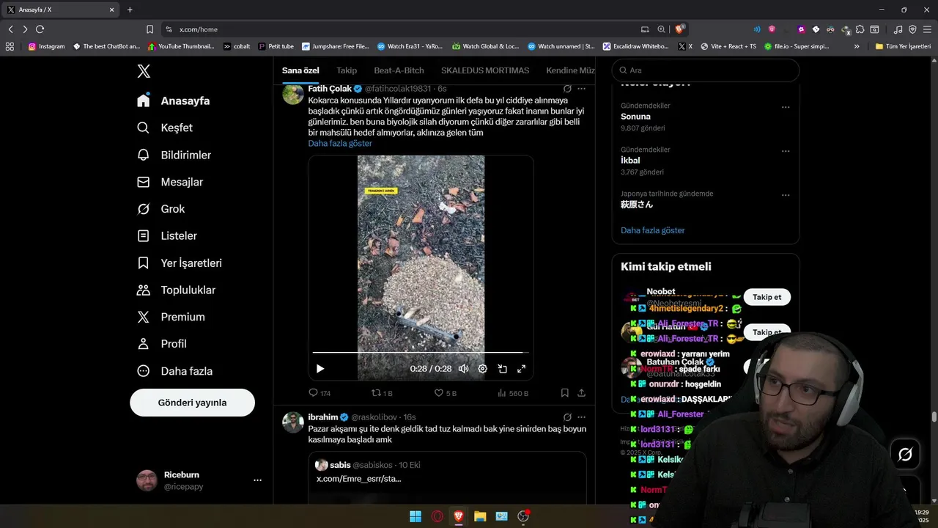Reply to the post with 174 comments

tap(320, 393)
